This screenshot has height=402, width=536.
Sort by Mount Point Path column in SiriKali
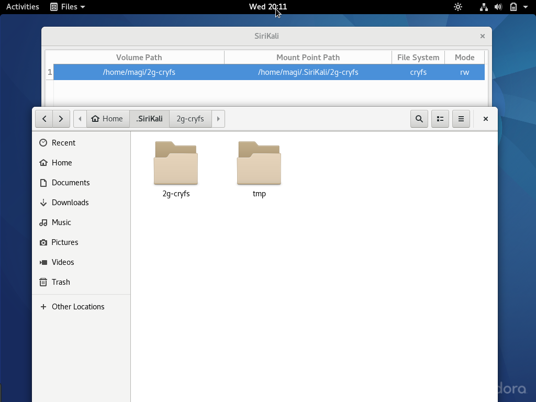pos(308,58)
